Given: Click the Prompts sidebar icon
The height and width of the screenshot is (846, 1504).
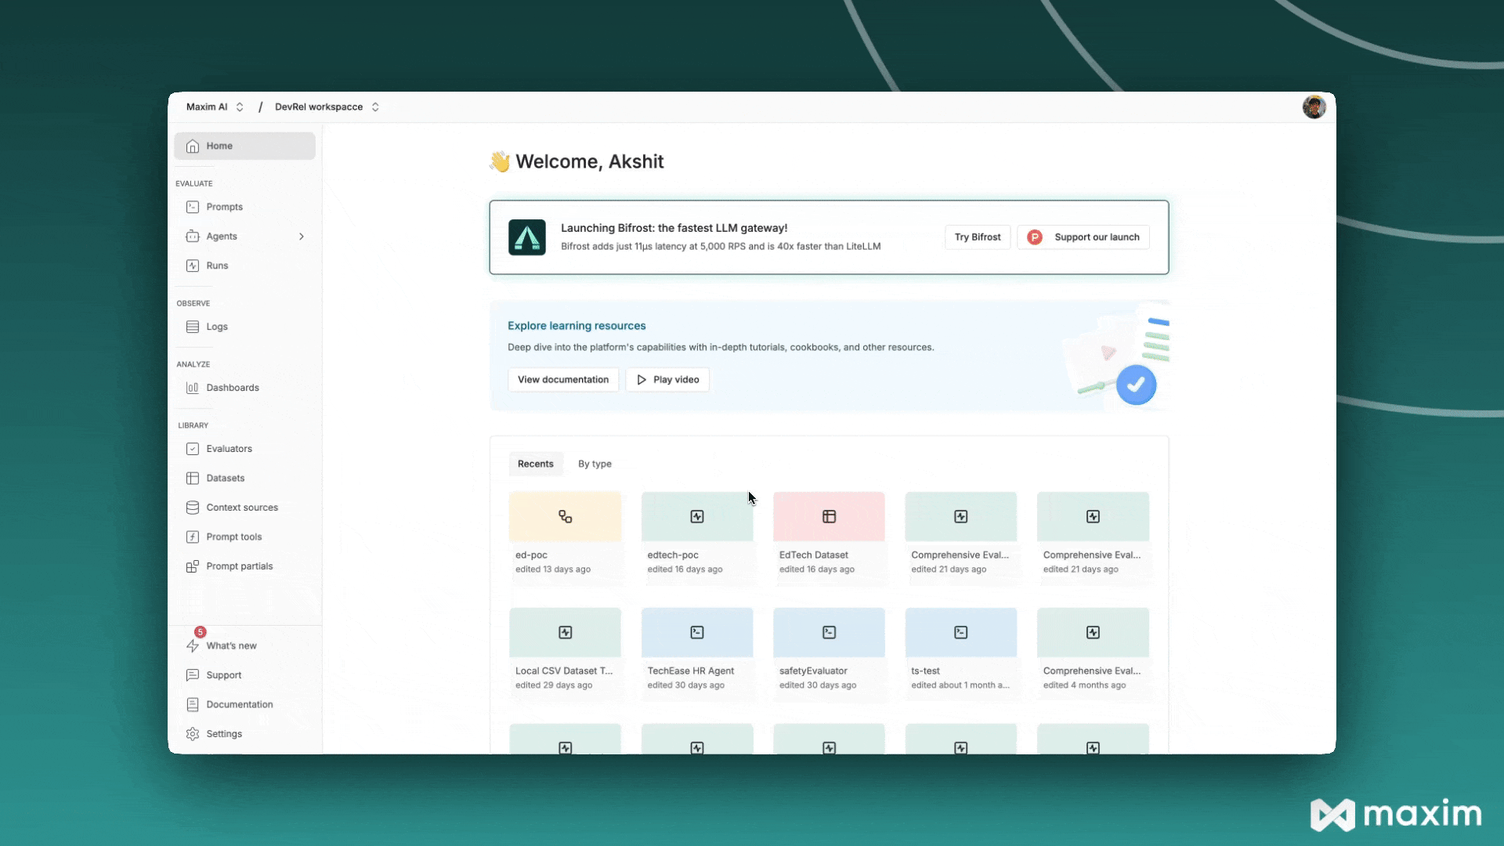Looking at the screenshot, I should click(x=193, y=207).
